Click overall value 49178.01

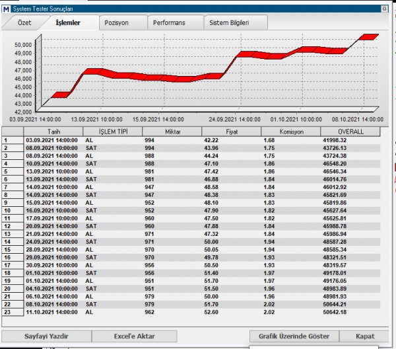pyautogui.click(x=335, y=273)
